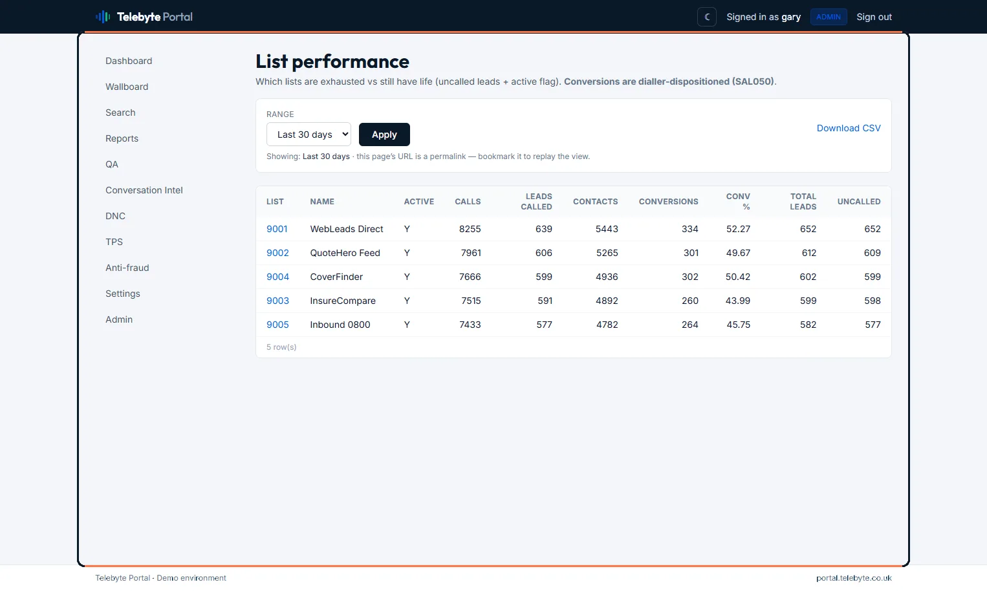Select calls value 7515
The image size is (987, 591).
pyautogui.click(x=471, y=301)
